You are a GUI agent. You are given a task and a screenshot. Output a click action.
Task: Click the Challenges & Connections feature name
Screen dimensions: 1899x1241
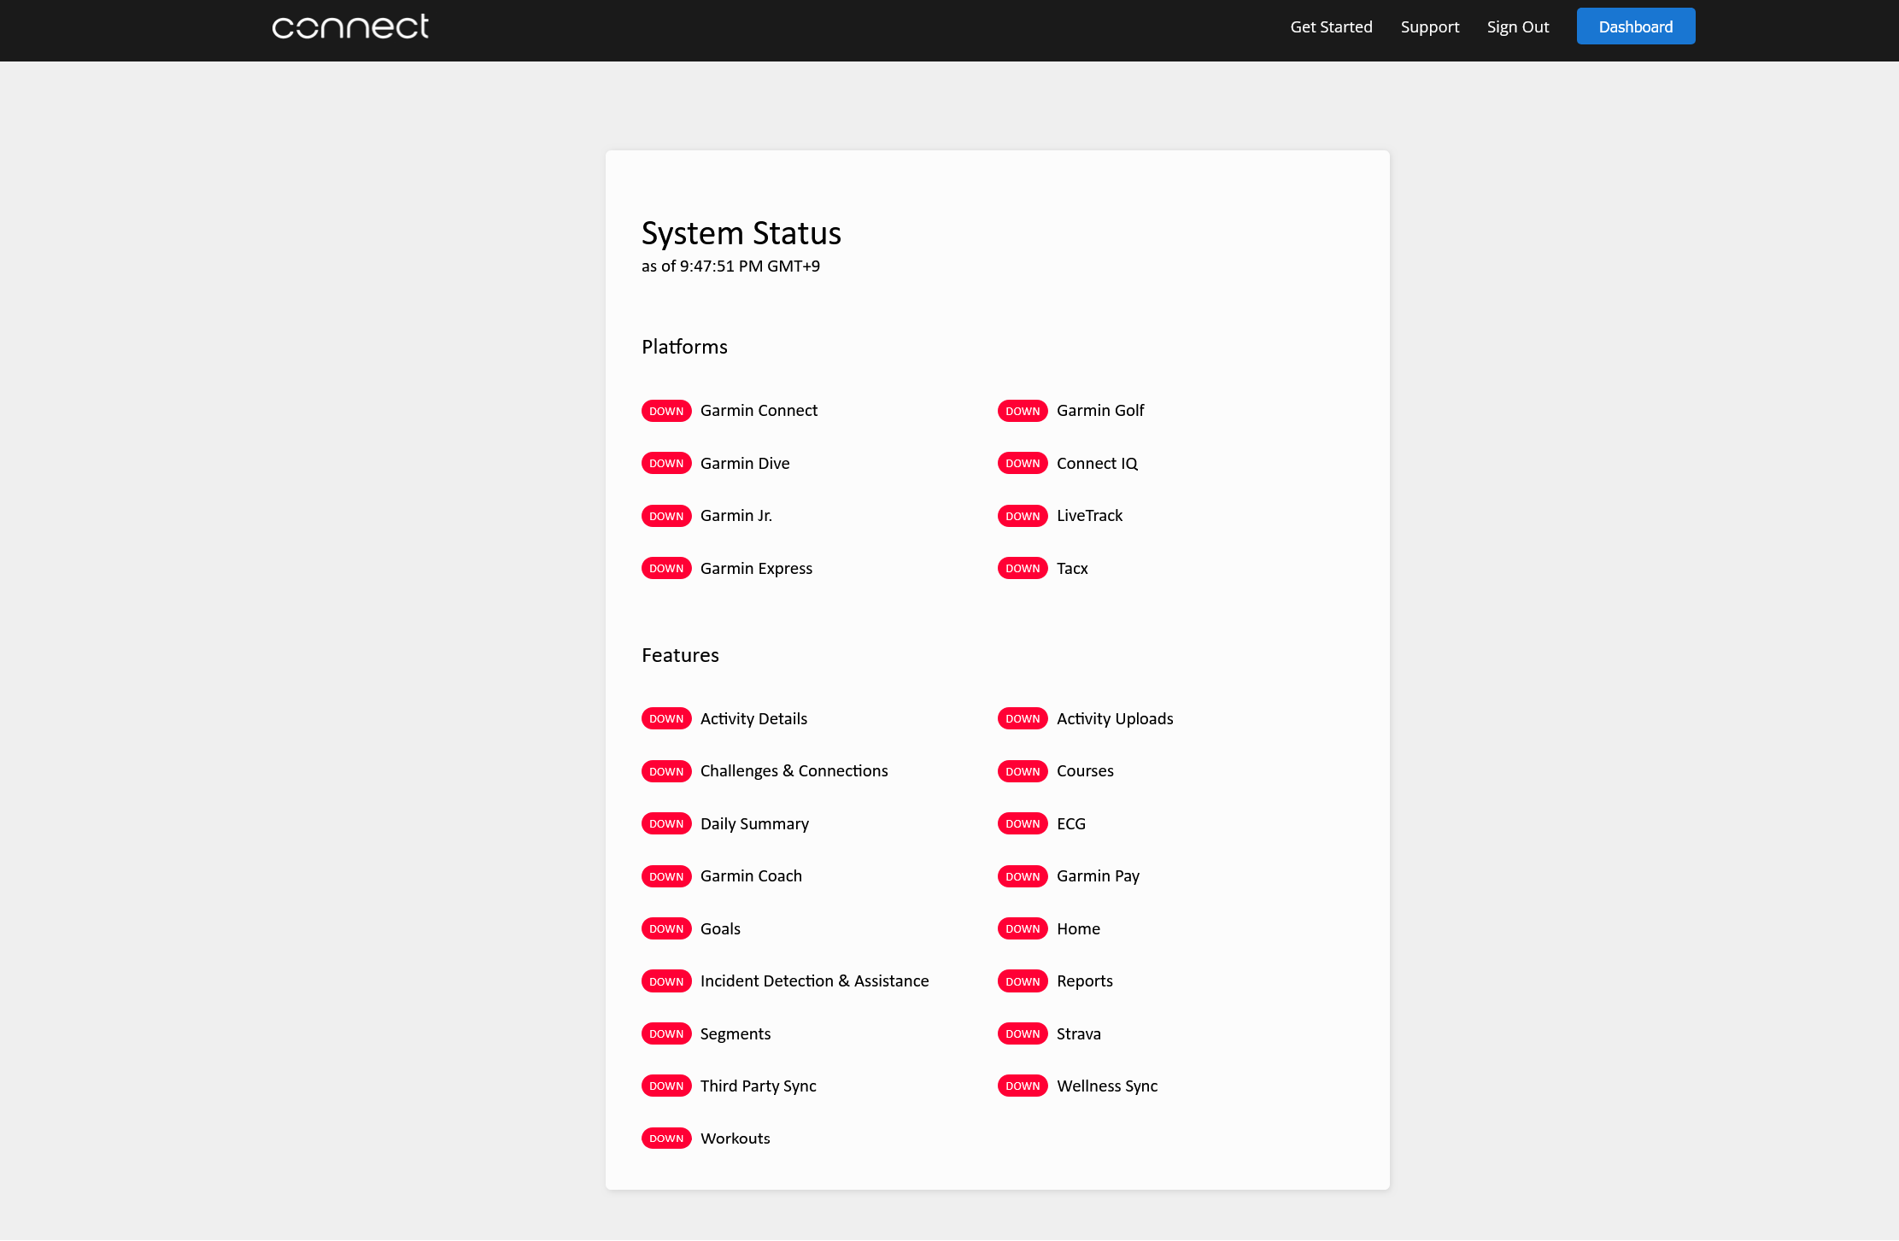794,771
